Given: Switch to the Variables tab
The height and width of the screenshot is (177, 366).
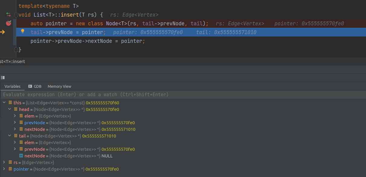Looking at the screenshot, I should [x=12, y=86].
